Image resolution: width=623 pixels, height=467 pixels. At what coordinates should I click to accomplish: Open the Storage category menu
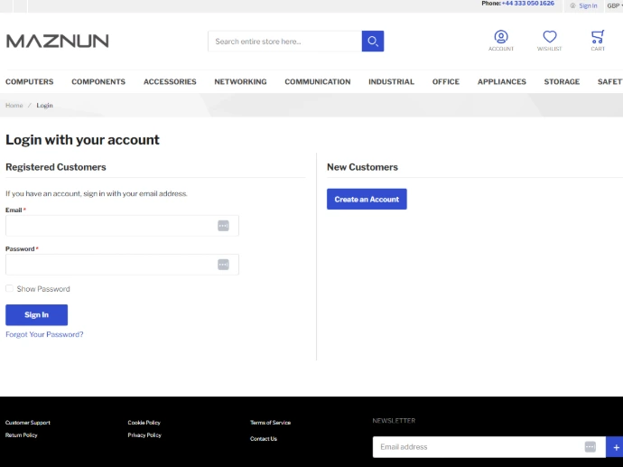[562, 82]
